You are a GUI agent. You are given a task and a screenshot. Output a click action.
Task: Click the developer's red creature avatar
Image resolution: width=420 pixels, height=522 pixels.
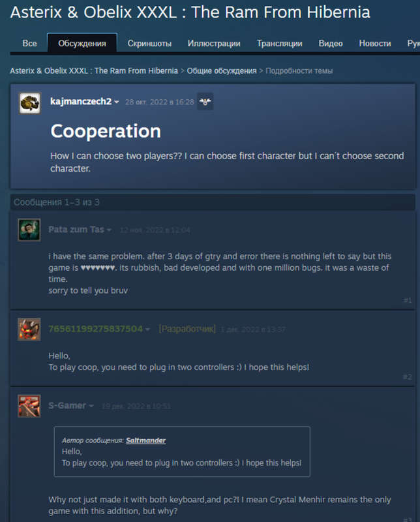(x=29, y=330)
